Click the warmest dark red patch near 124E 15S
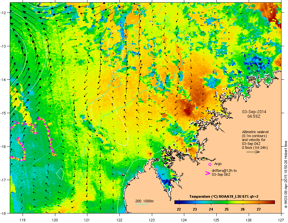Image resolution: width=288 pixels, height=223 pixels. 188,111
